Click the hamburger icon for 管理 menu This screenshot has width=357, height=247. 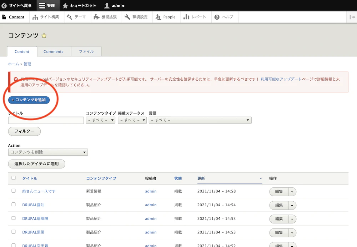42,6
